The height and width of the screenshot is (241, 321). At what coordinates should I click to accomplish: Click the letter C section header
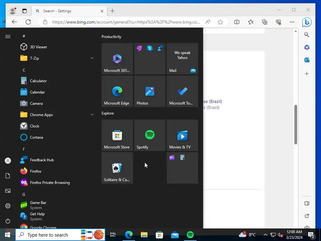24,70
